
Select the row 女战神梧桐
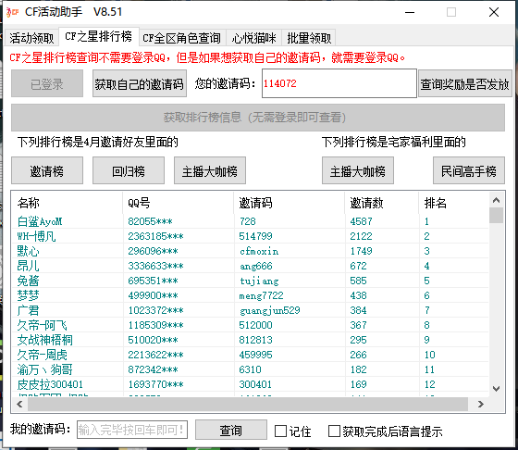[x=250, y=340]
